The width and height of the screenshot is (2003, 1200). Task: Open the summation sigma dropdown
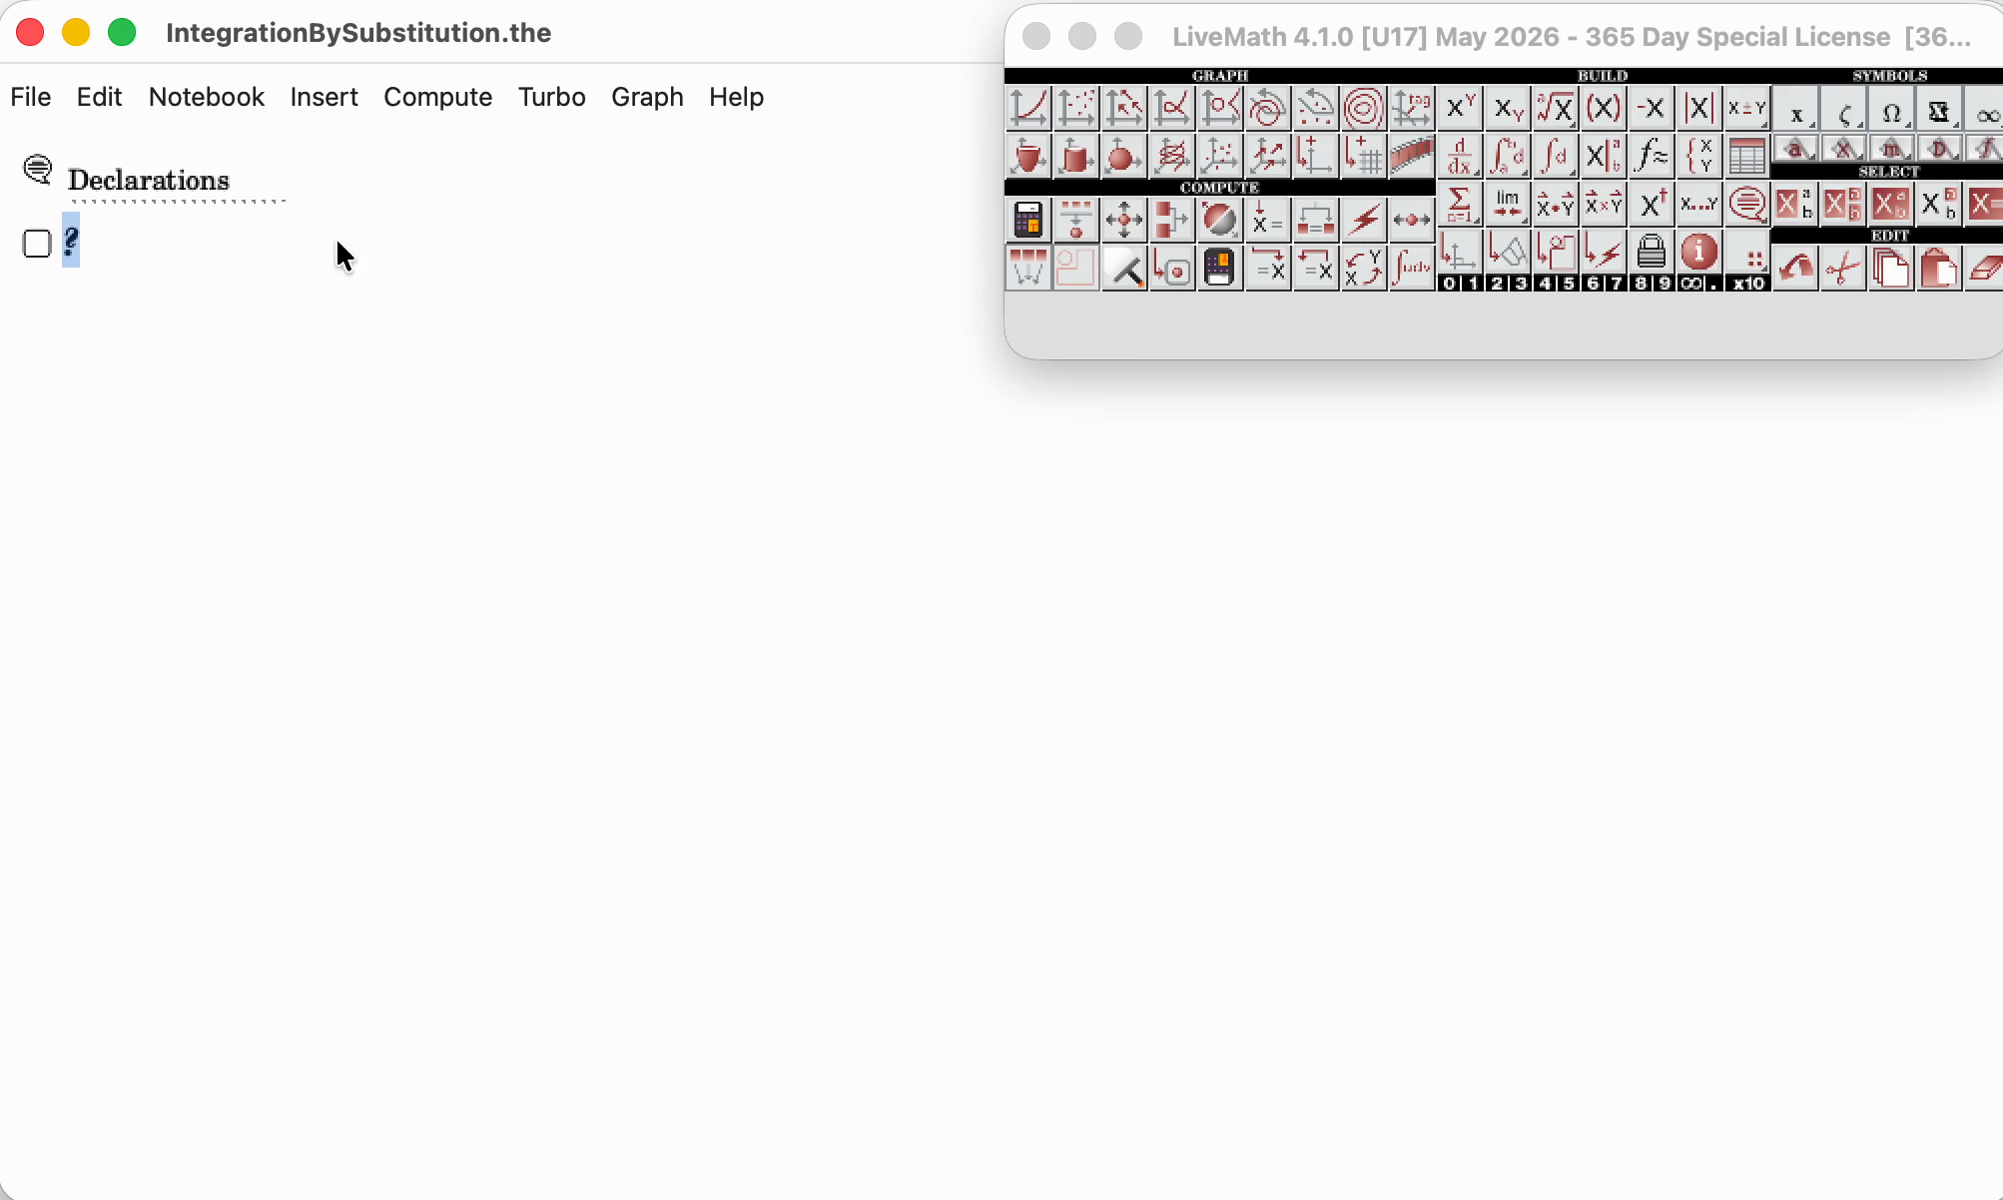coord(1460,204)
